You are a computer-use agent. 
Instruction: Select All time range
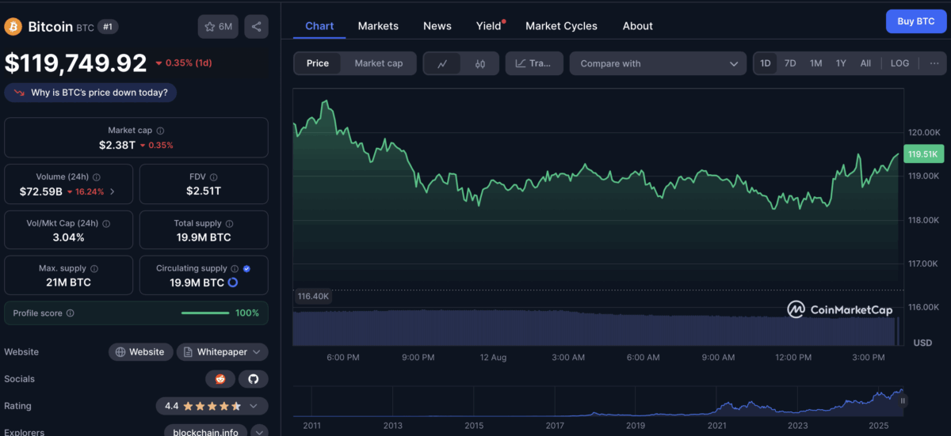click(x=865, y=63)
